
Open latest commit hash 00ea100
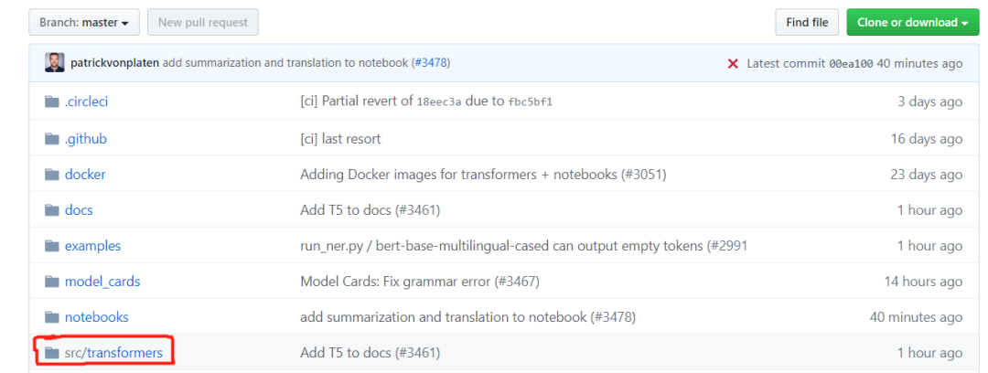(851, 63)
